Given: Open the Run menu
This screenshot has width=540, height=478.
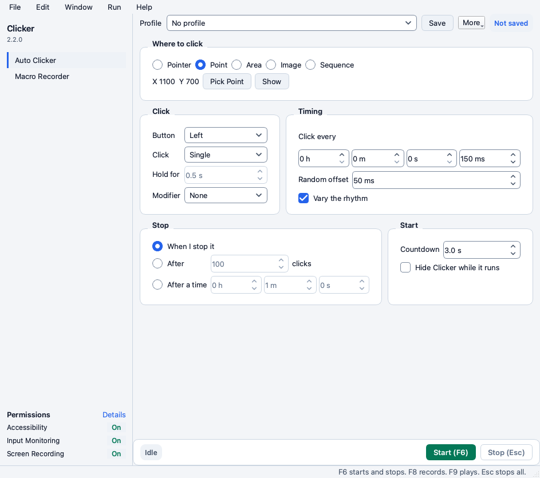Looking at the screenshot, I should pos(115,7).
